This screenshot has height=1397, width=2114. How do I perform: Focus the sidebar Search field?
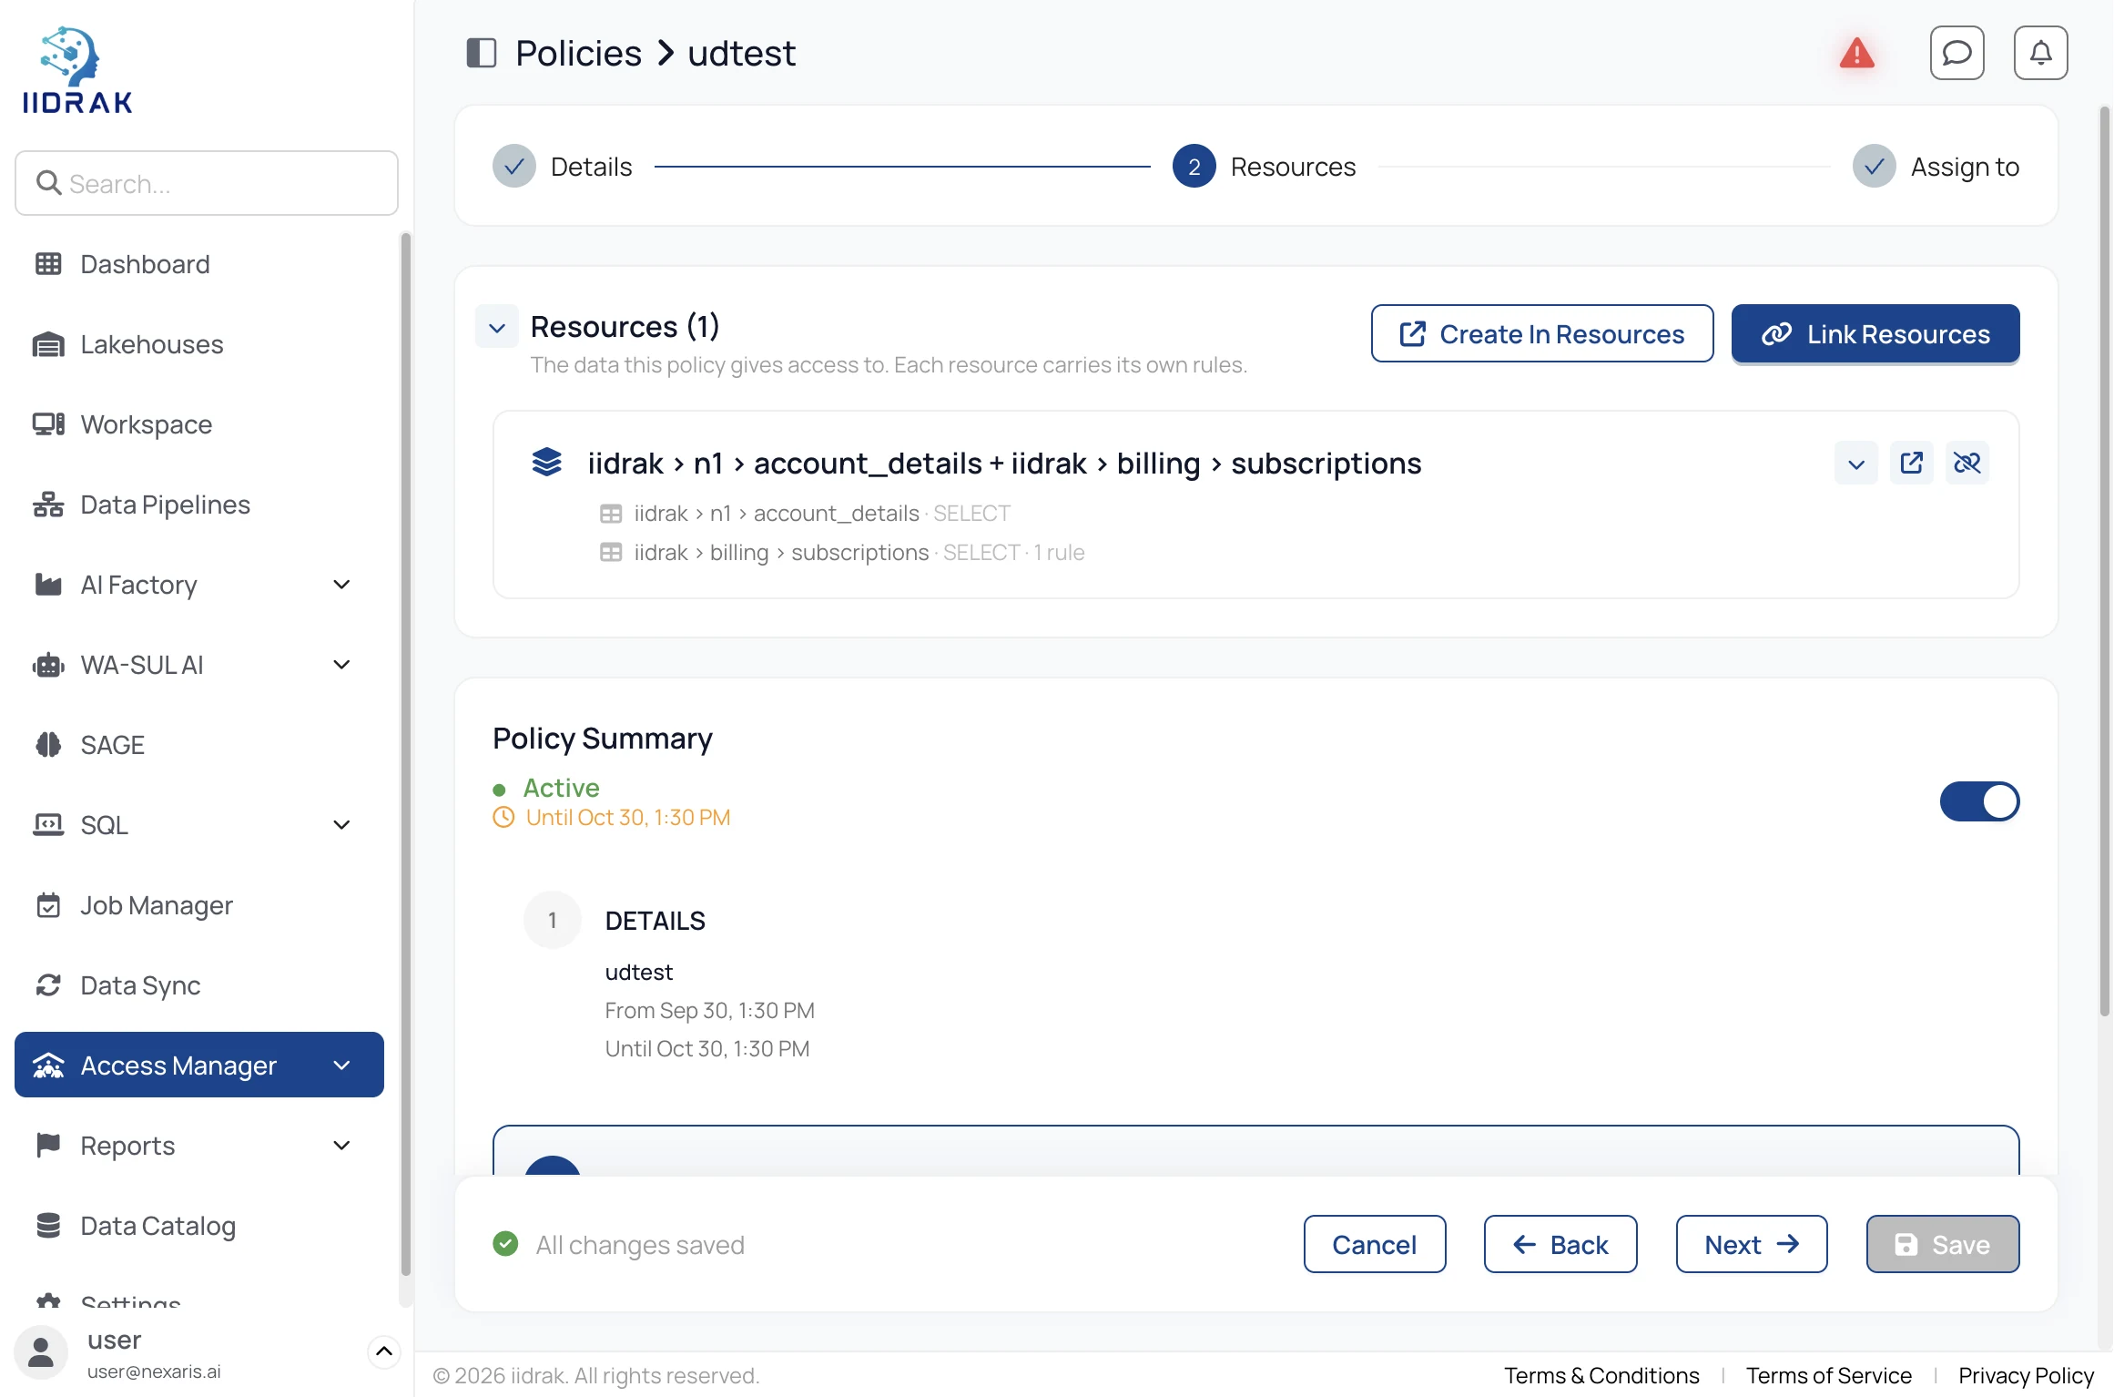pyautogui.click(x=207, y=183)
